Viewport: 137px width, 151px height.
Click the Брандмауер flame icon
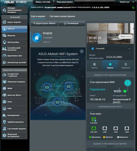4,115
